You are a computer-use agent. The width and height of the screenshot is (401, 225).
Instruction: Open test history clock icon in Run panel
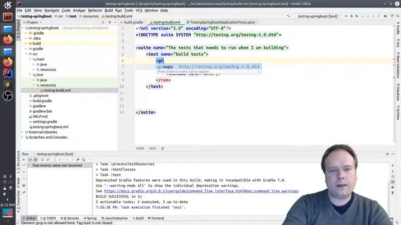click(83, 160)
